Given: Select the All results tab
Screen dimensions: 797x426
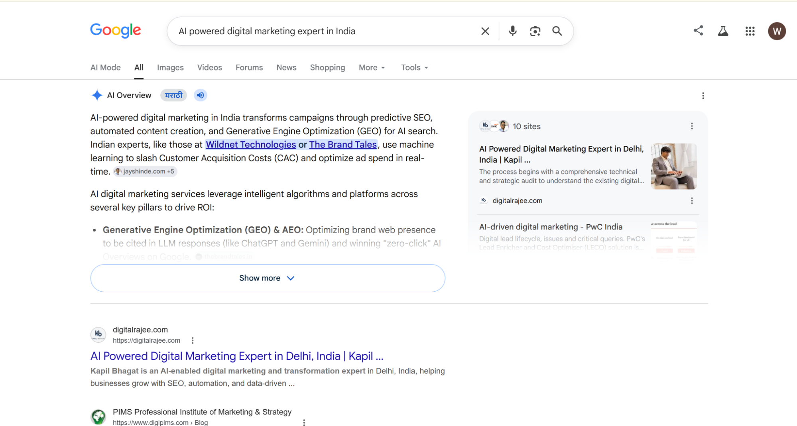Looking at the screenshot, I should 139,67.
